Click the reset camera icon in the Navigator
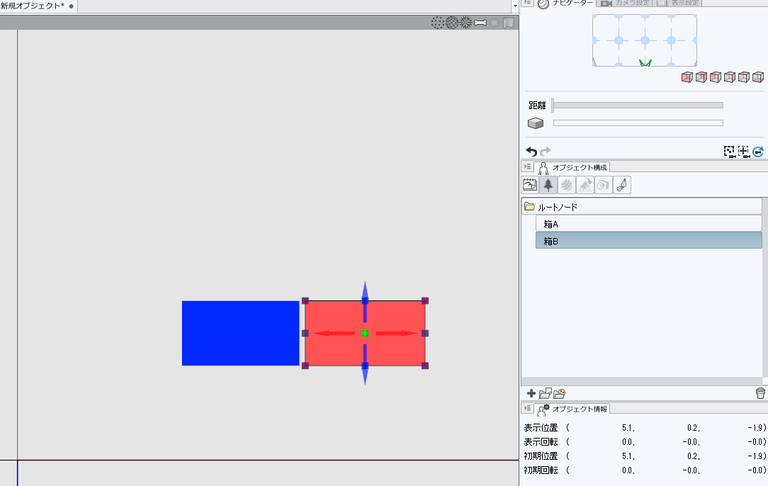This screenshot has height=486, width=768. click(758, 152)
